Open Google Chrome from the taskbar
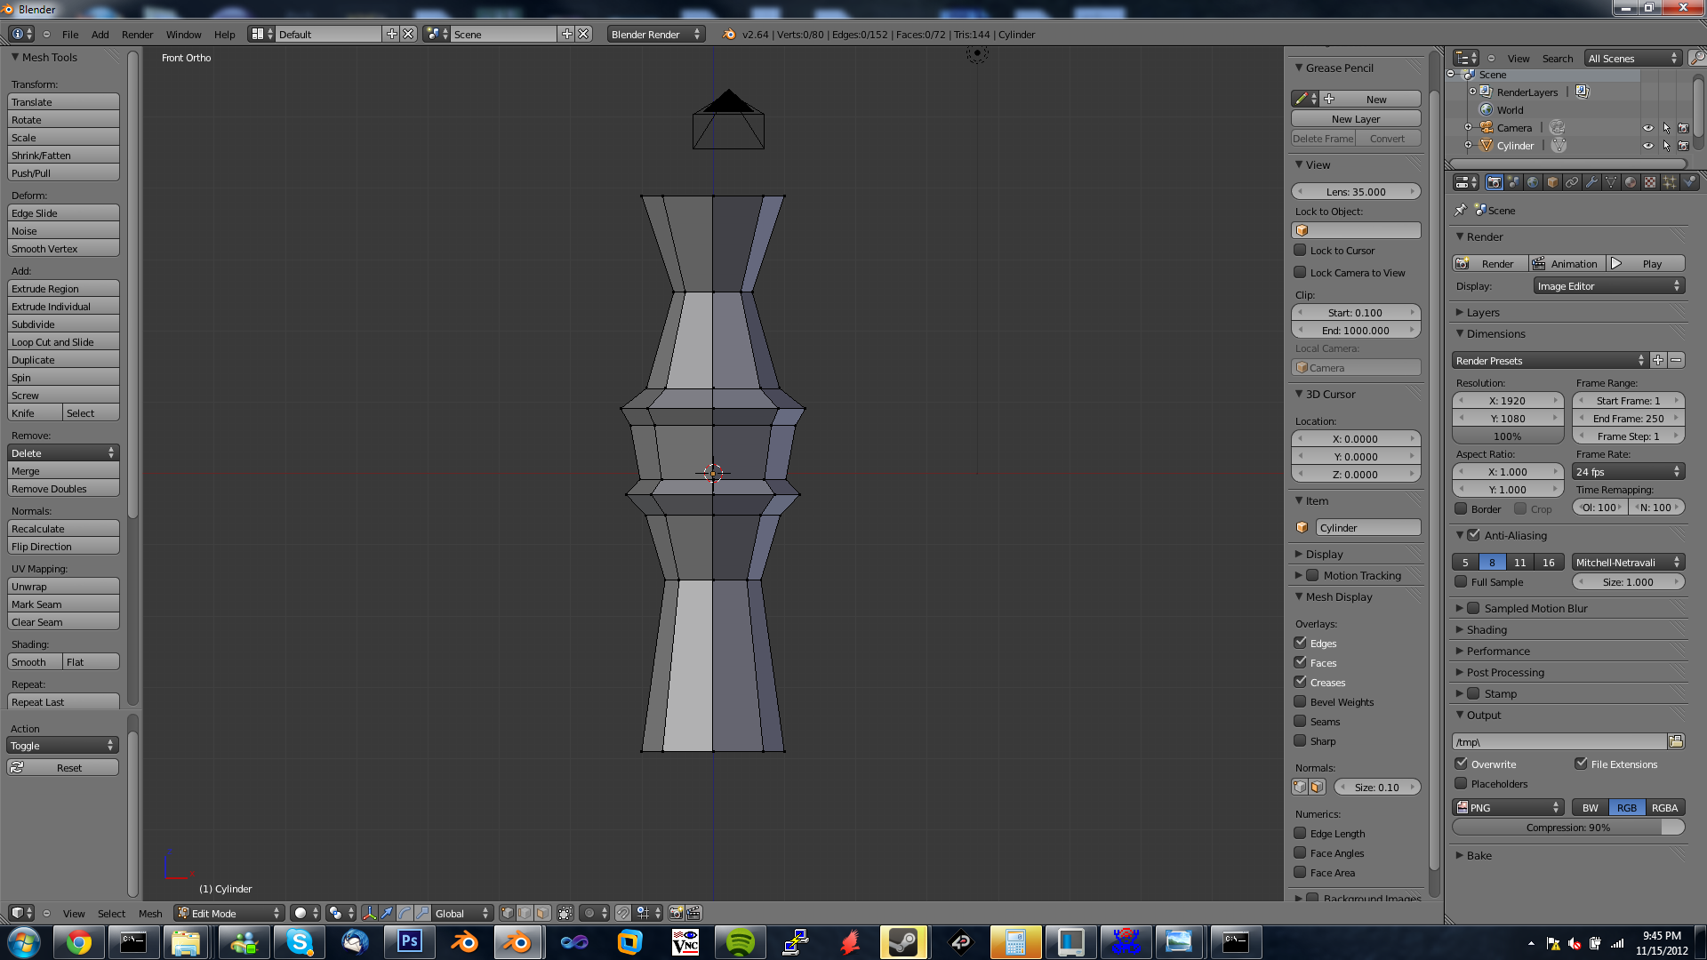The width and height of the screenshot is (1707, 960). pos(78,942)
